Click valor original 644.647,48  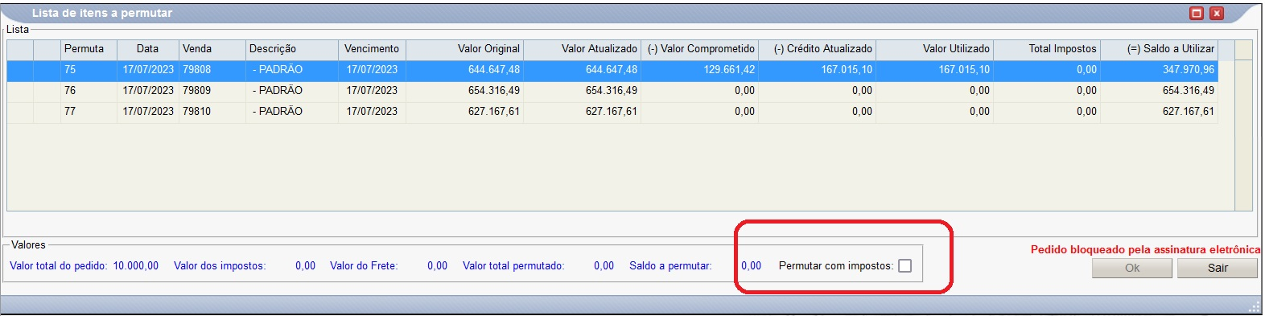(494, 70)
